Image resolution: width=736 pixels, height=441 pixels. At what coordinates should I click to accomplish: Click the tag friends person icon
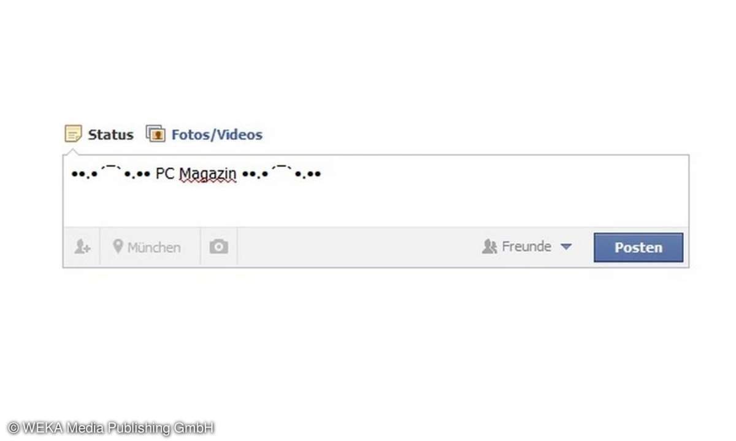[x=82, y=247]
